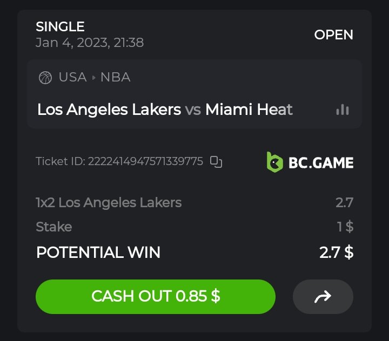Screen dimensions: 389x341
Task: Click the 2.7 odds value
Action: pos(344,202)
